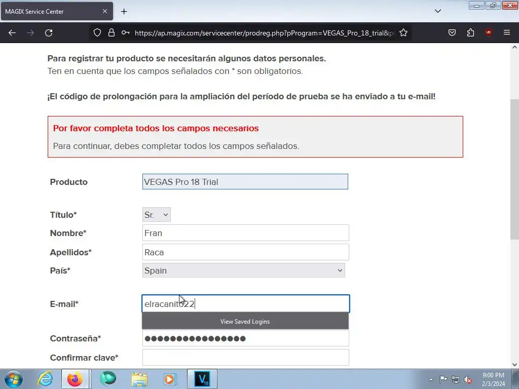519x389 pixels.
Task: Click the Confirmar clave field
Action: click(245, 357)
